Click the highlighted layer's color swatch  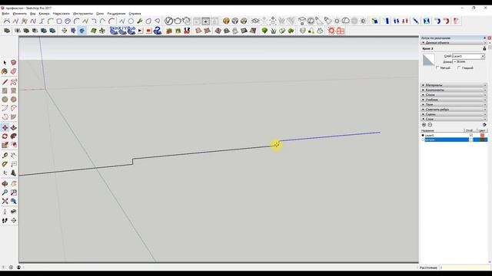pos(482,140)
